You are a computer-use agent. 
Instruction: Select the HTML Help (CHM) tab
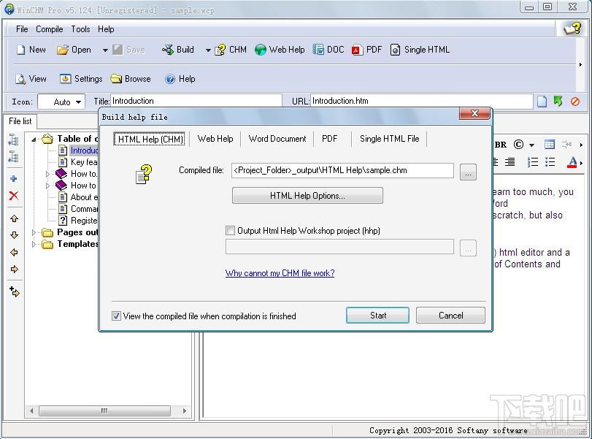click(150, 140)
